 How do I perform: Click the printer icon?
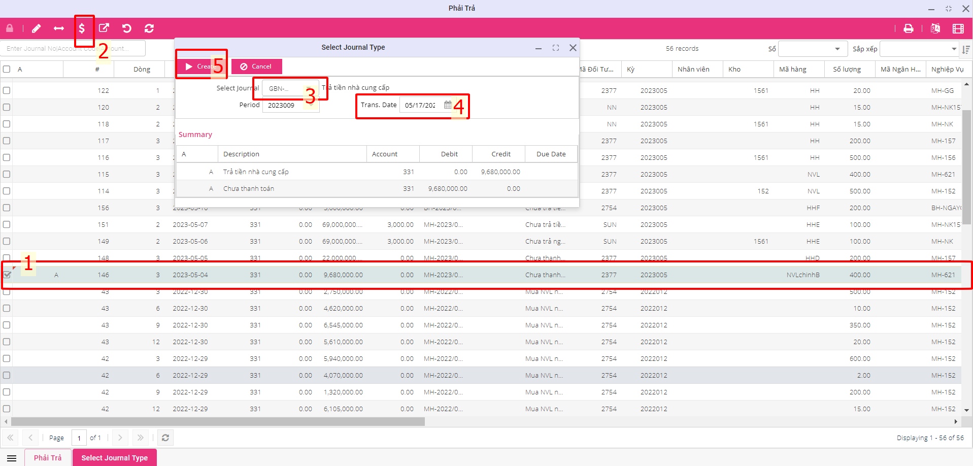909,29
